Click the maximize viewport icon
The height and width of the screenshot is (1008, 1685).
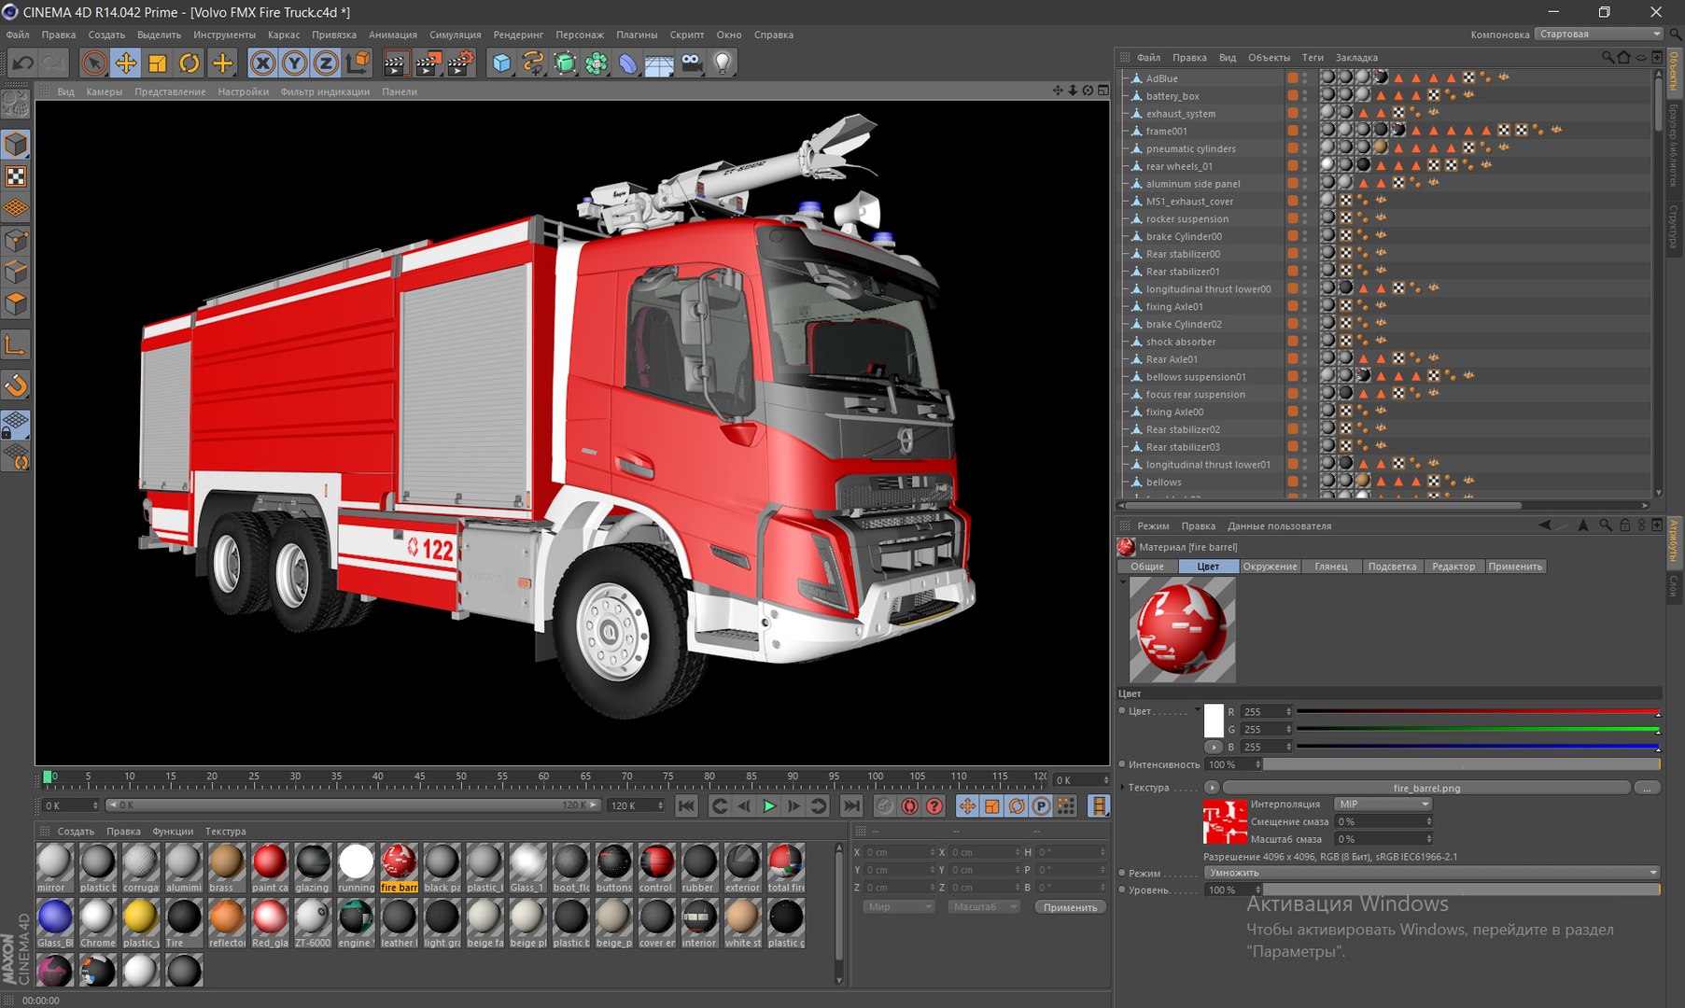pos(1103,91)
